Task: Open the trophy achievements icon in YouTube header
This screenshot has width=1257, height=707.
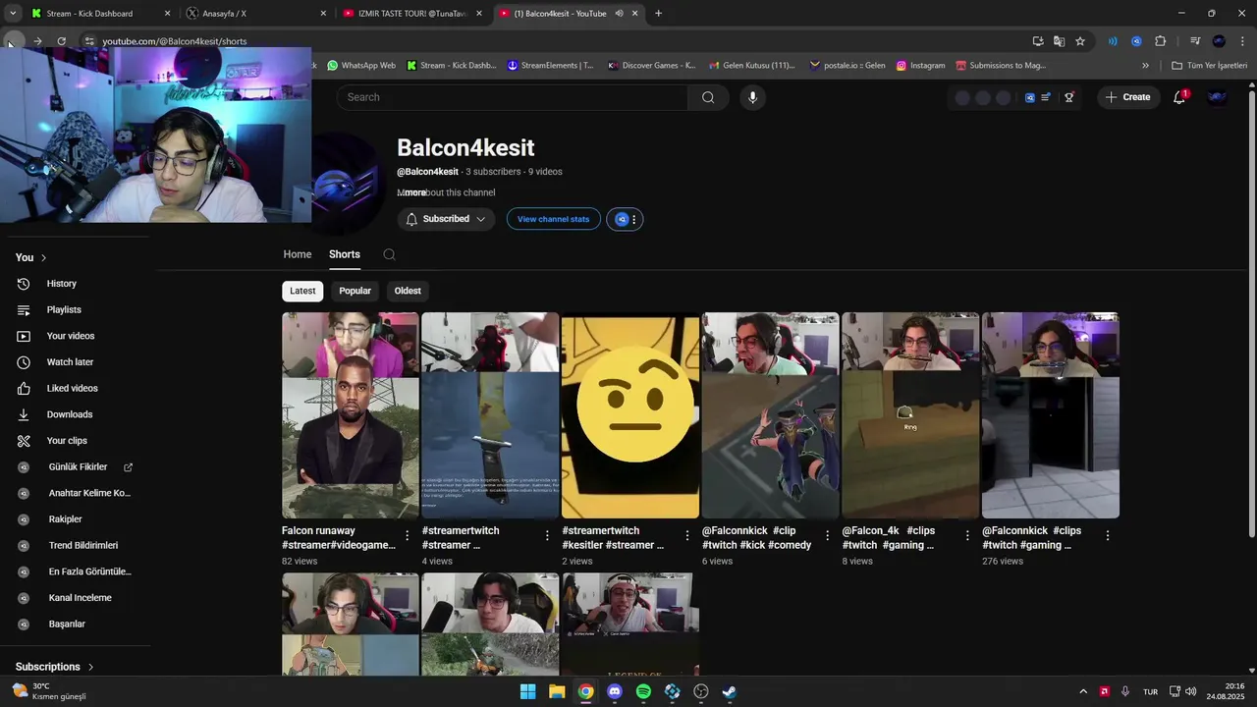Action: point(1069,97)
